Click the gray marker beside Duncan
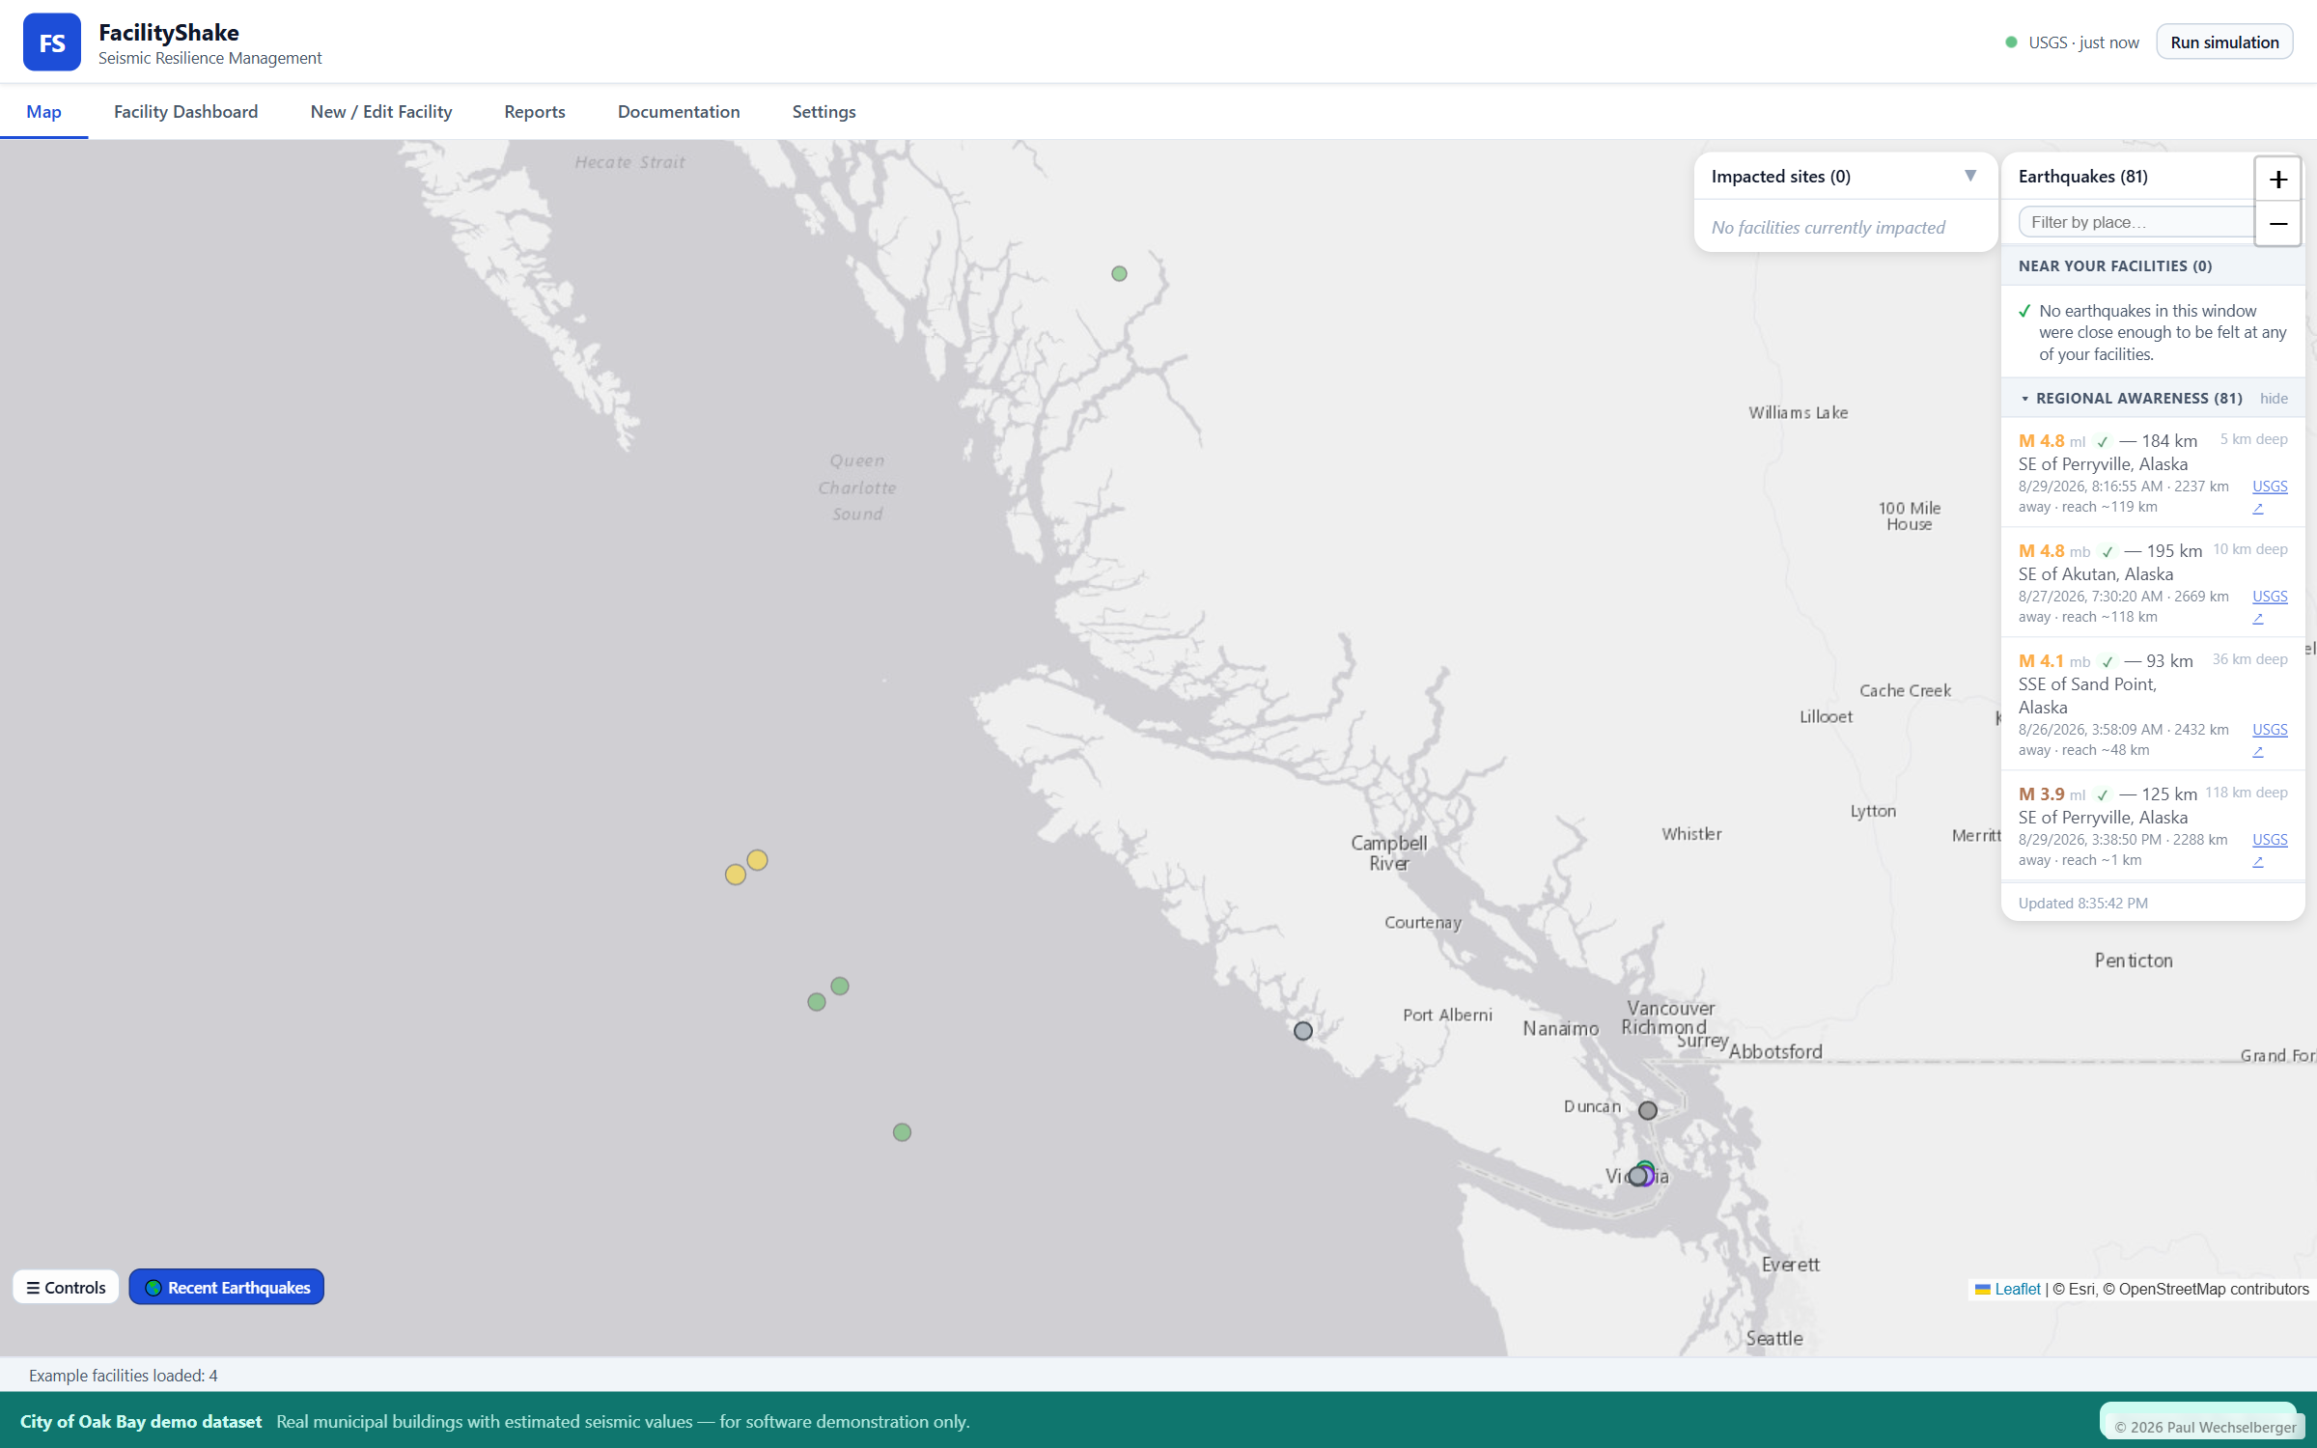The width and height of the screenshot is (2317, 1448). coord(1648,1111)
